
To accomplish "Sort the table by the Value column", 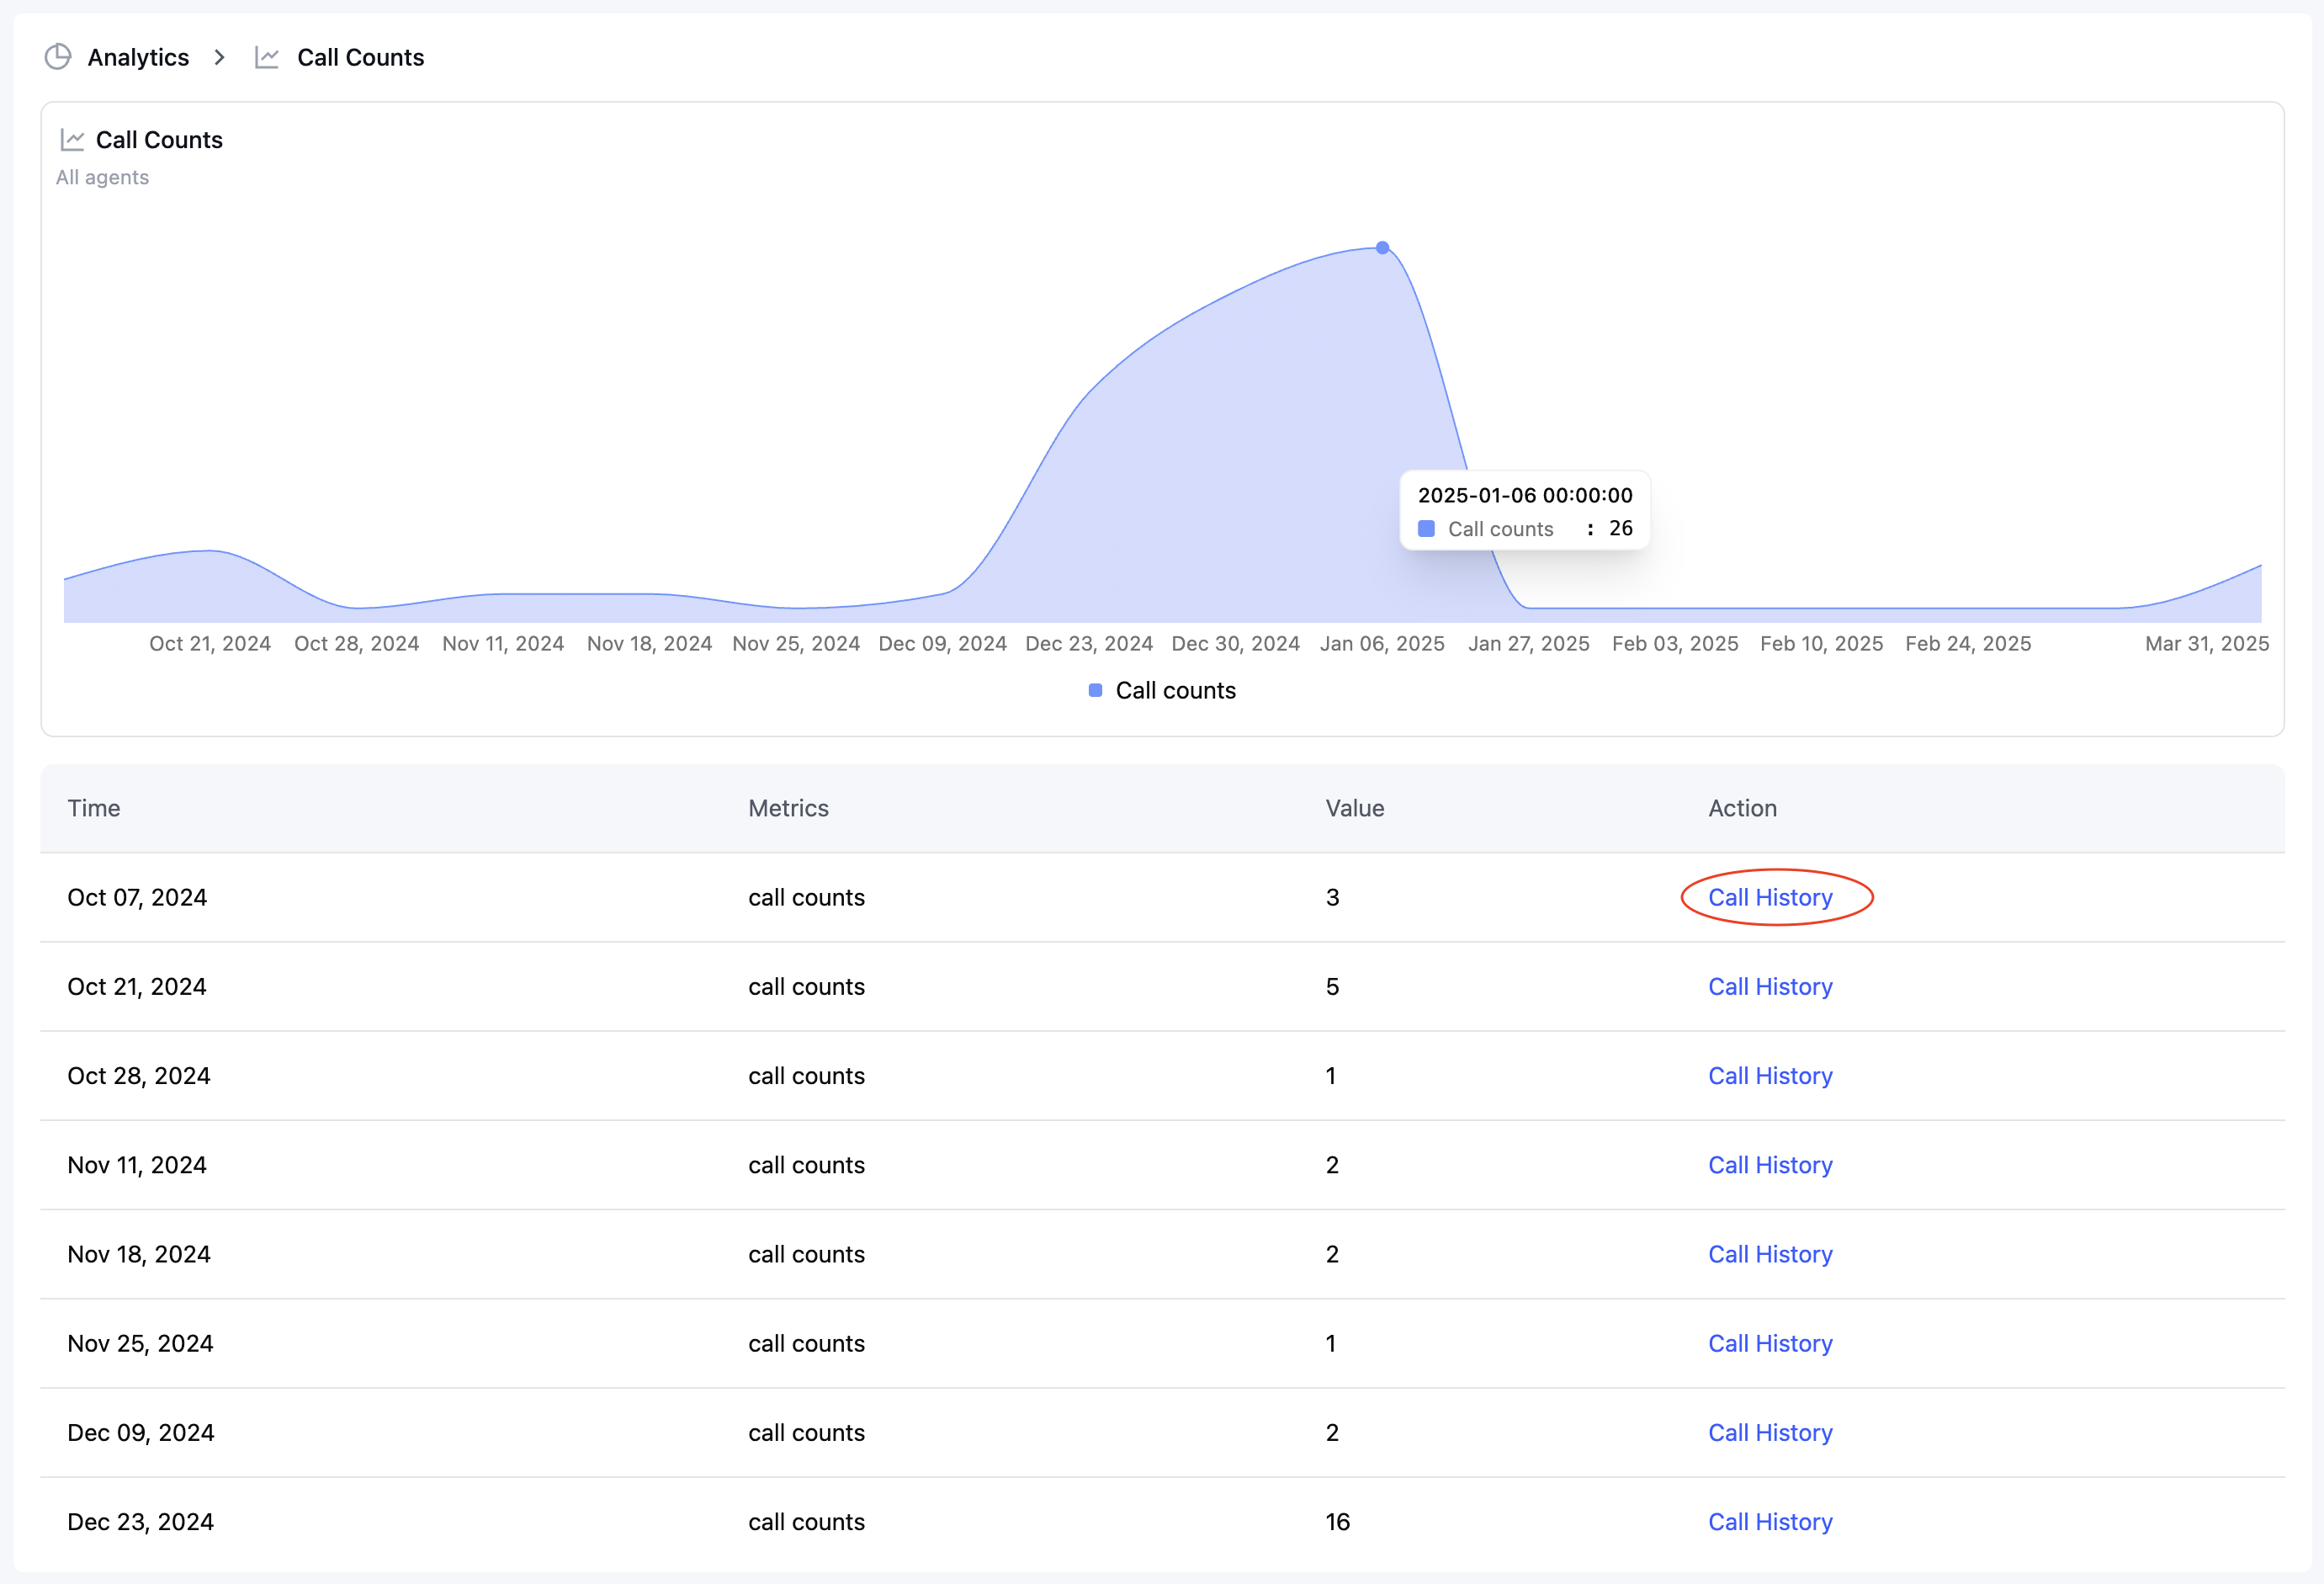I will [x=1355, y=808].
